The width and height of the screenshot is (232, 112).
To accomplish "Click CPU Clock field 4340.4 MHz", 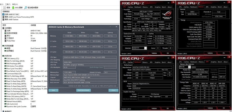I will click(x=90, y=62).
